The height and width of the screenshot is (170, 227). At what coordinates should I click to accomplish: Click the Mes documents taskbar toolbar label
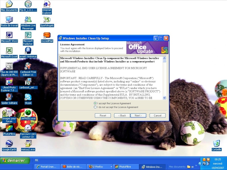pos(177,167)
